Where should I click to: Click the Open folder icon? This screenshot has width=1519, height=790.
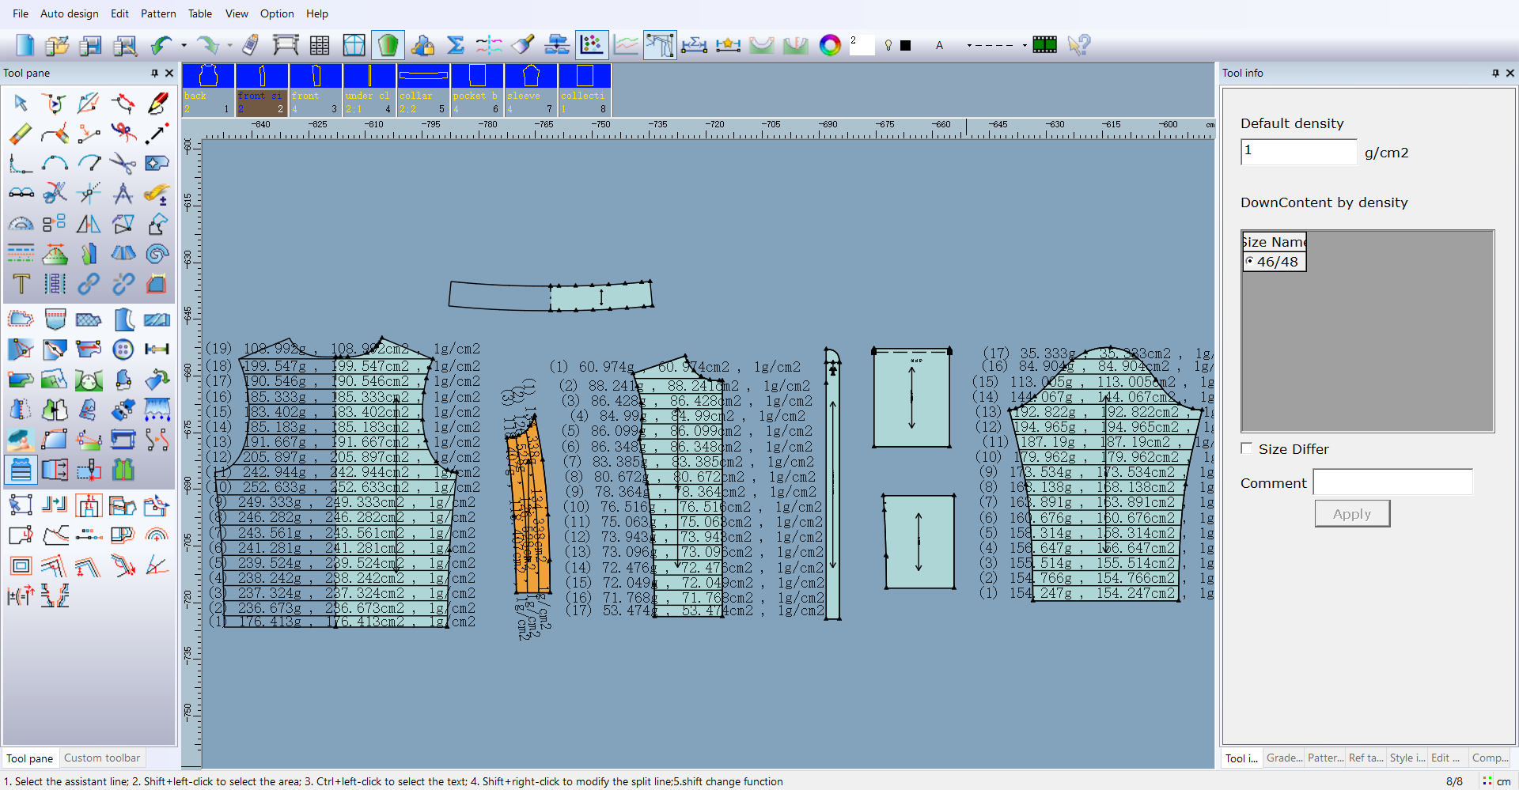tap(57, 45)
